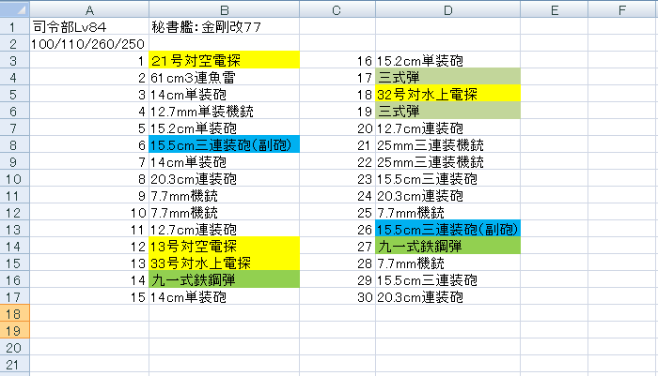Viewport: 658px width, 376px height.
Task: Select 25mm三連装機銃 numbered 21
Action: click(447, 144)
